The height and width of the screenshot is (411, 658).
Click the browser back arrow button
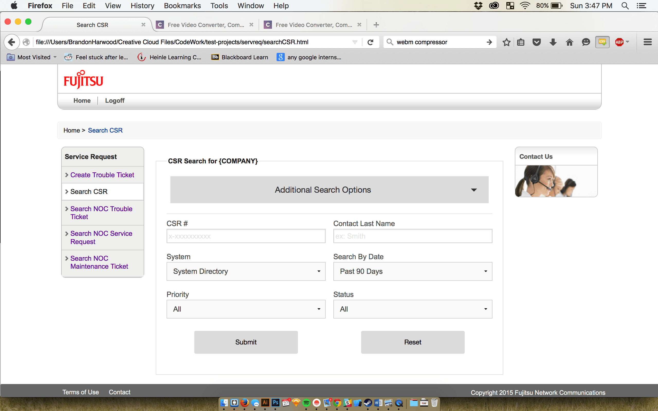11,42
